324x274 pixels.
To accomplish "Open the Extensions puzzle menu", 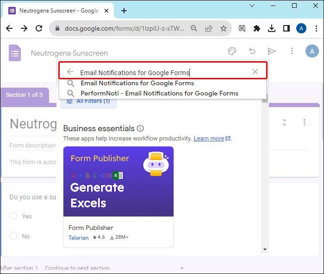I will (256, 28).
